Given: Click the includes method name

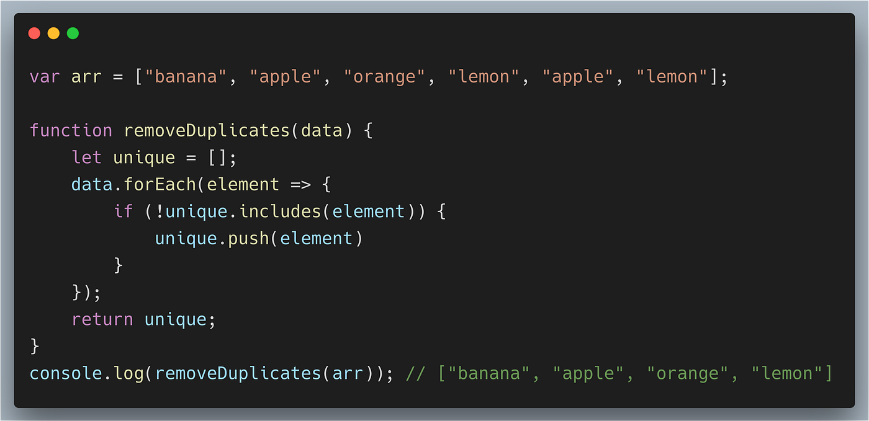Looking at the screenshot, I should pos(280,211).
